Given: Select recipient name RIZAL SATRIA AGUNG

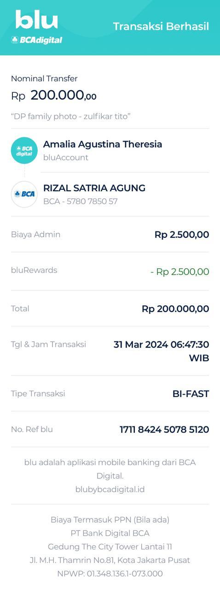Looking at the screenshot, I should click(94, 188).
